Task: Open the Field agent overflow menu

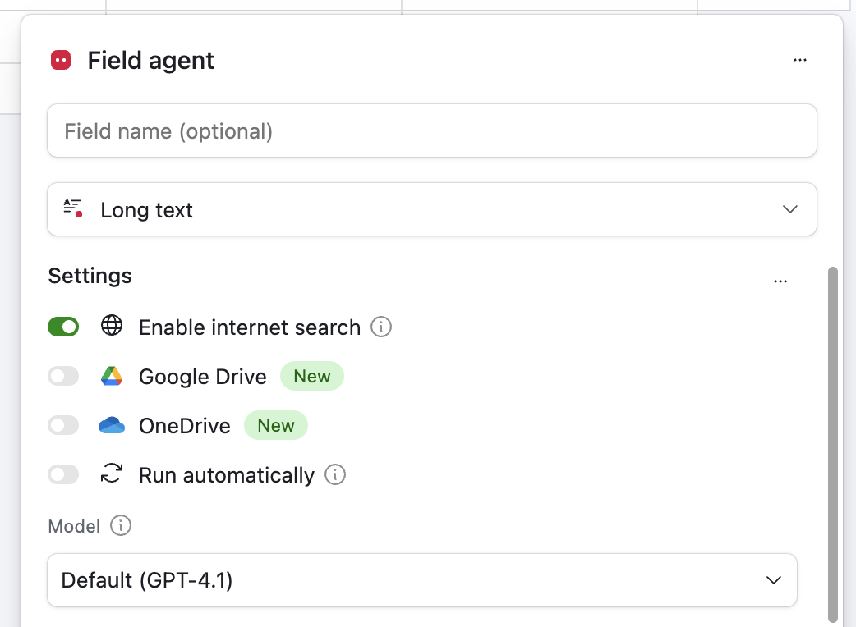Action: click(800, 60)
